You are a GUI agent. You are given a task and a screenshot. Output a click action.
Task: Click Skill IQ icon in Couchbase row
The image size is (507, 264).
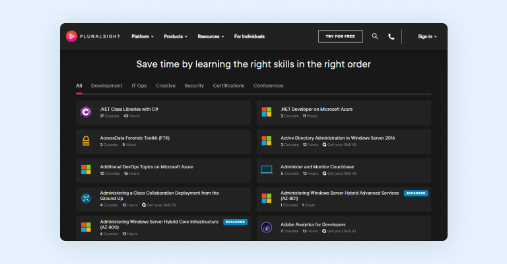(x=324, y=174)
